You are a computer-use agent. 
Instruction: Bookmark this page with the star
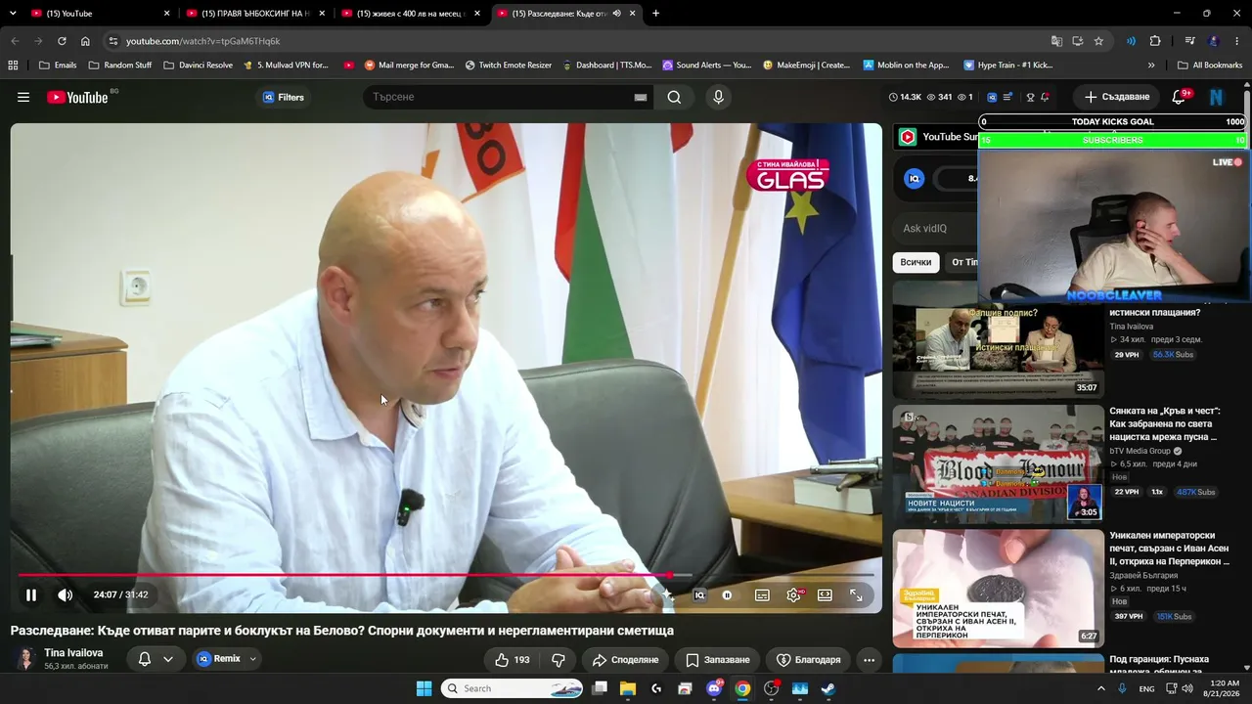(x=1098, y=41)
